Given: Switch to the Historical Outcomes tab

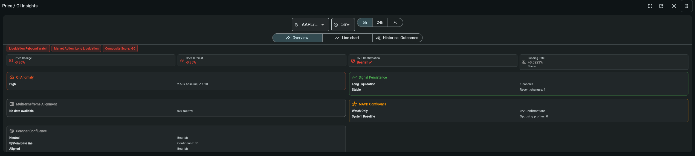Looking at the screenshot, I should 398,38.
